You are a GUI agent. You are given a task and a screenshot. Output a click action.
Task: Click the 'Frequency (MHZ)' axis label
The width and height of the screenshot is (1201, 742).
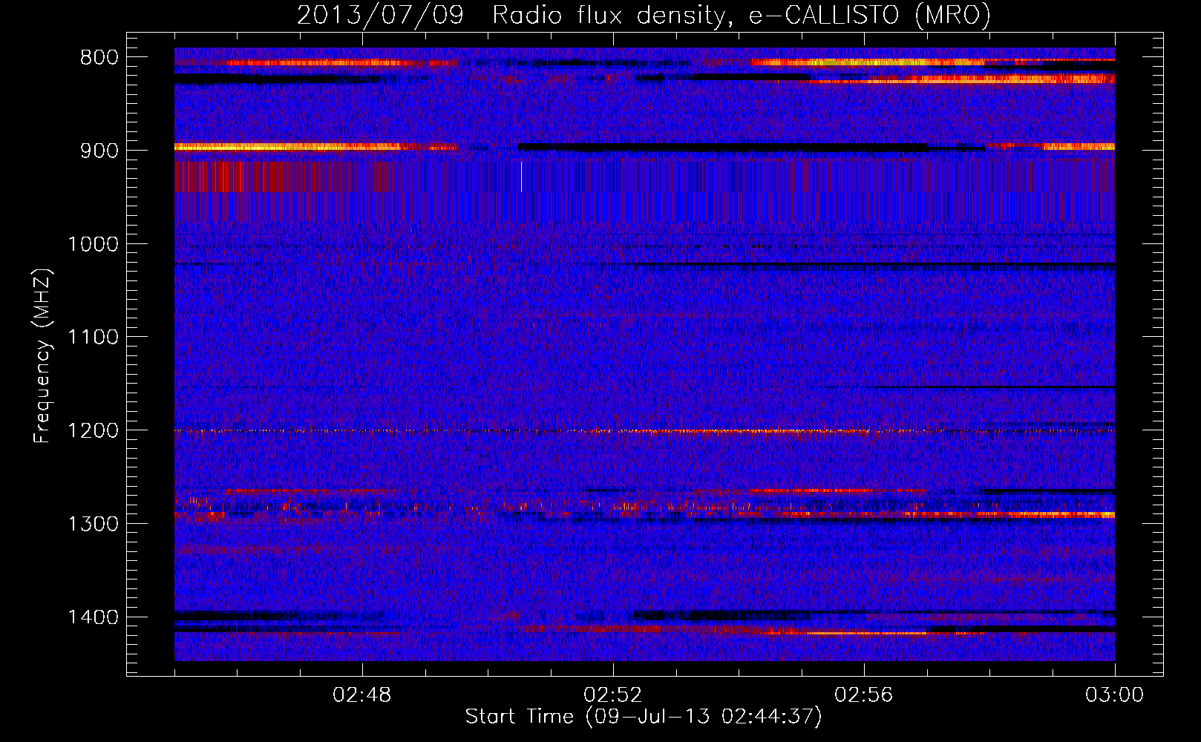(42, 356)
